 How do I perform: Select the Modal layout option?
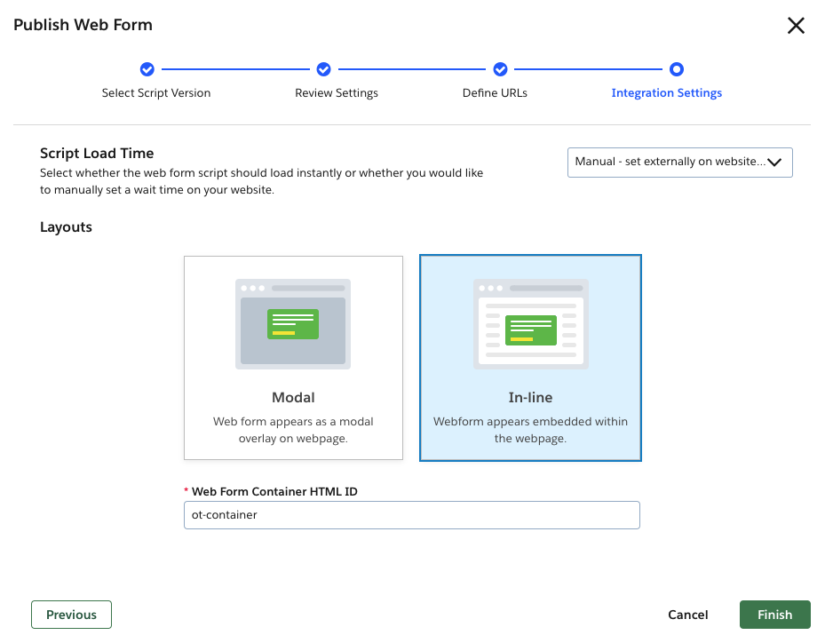[293, 357]
